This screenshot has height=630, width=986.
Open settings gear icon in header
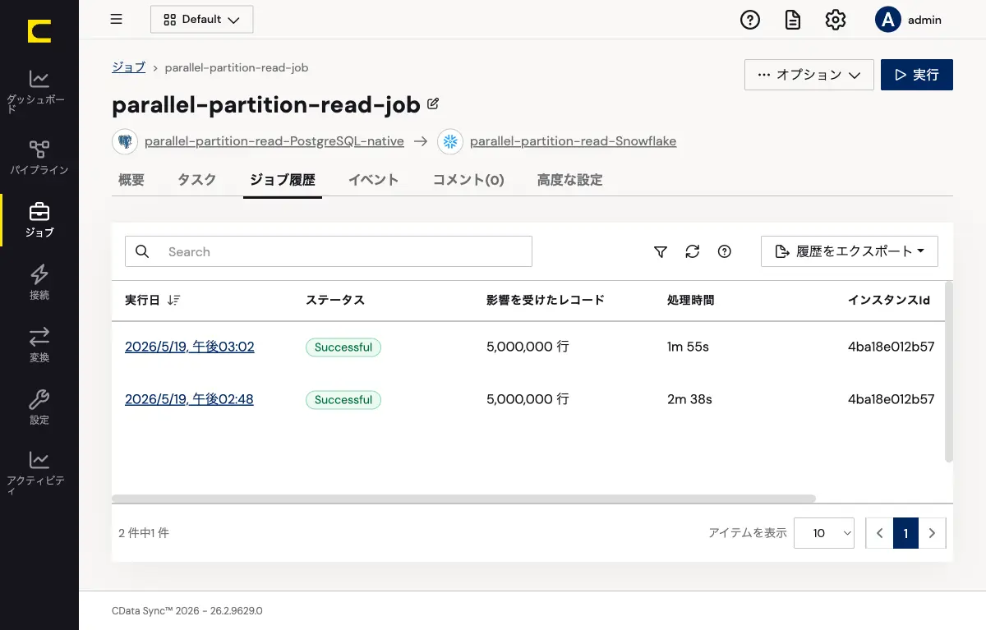point(836,20)
